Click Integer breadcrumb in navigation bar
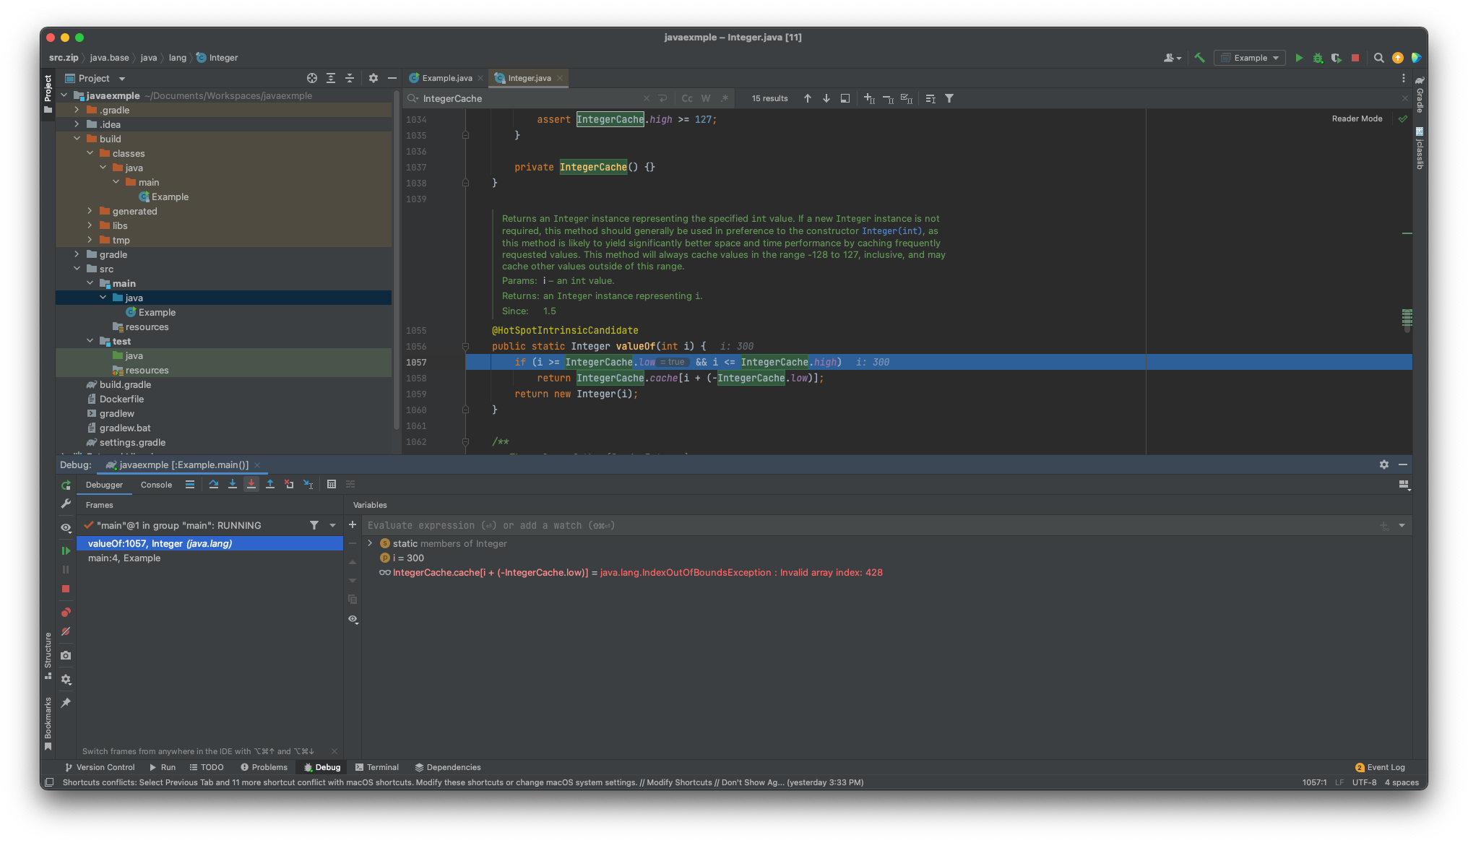 [217, 58]
